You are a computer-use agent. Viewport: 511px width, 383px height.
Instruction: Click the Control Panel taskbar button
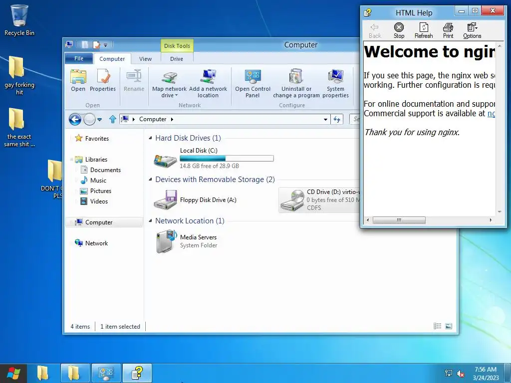106,373
